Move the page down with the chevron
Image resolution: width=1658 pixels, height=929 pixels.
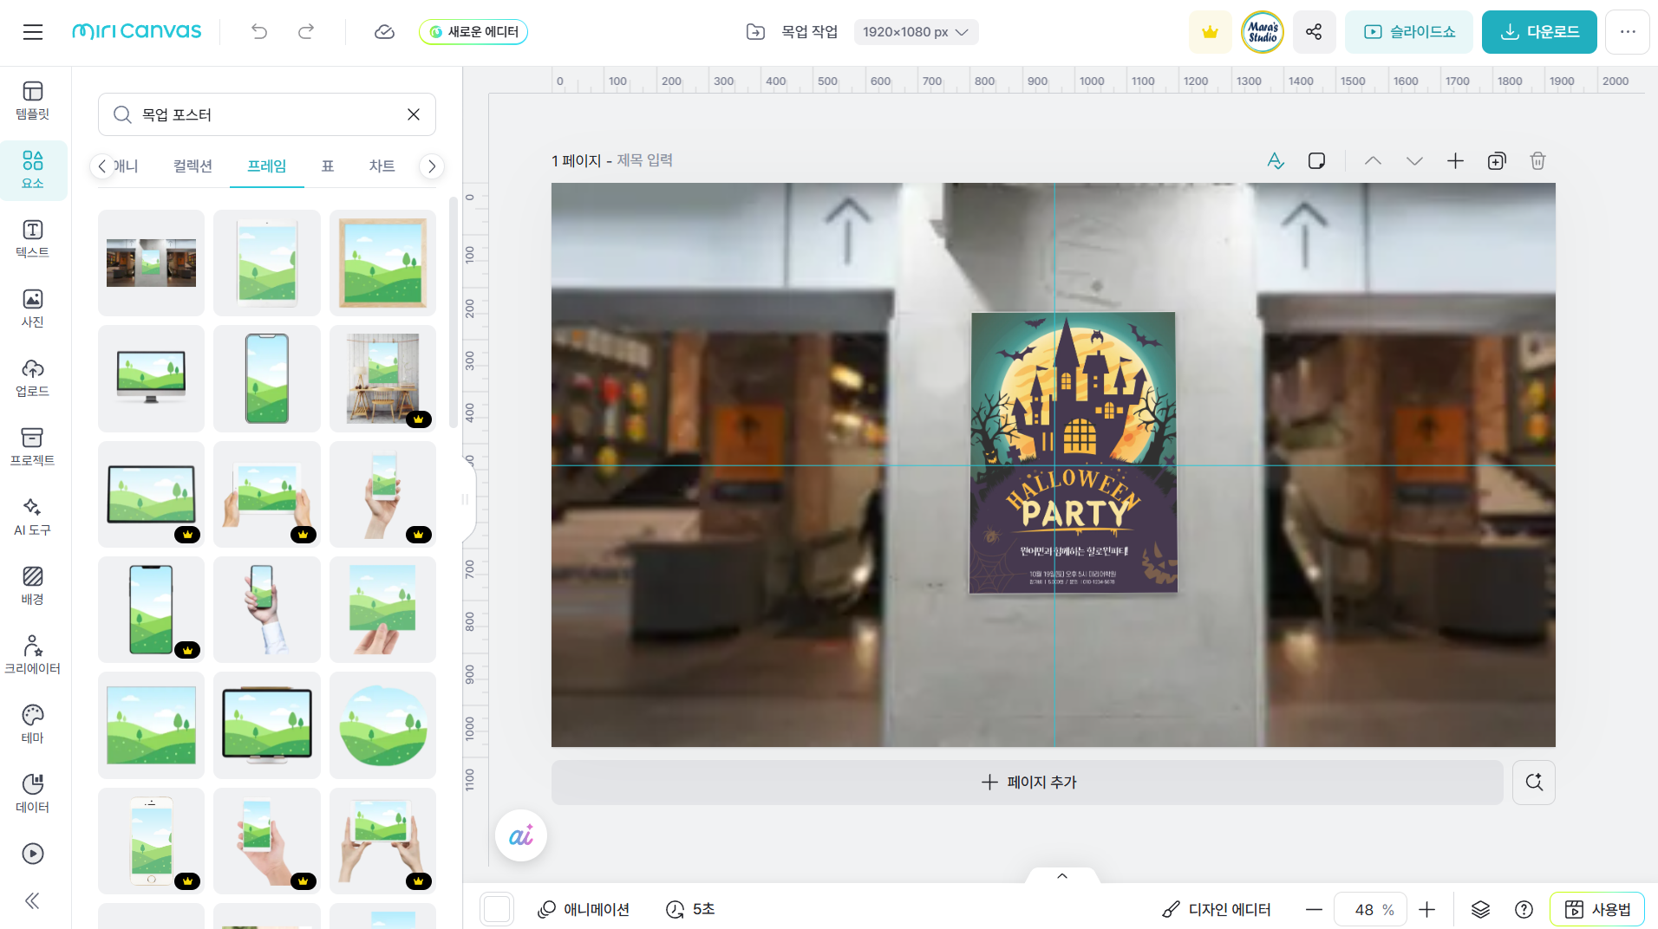pyautogui.click(x=1414, y=161)
